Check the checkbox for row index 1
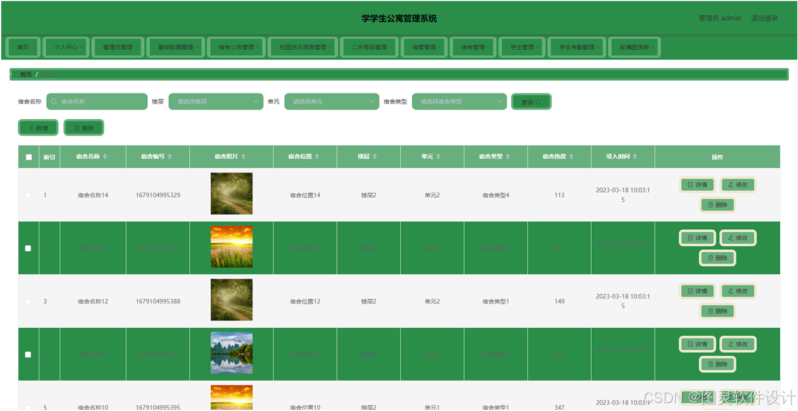This screenshot has height=411, width=798. pos(28,195)
